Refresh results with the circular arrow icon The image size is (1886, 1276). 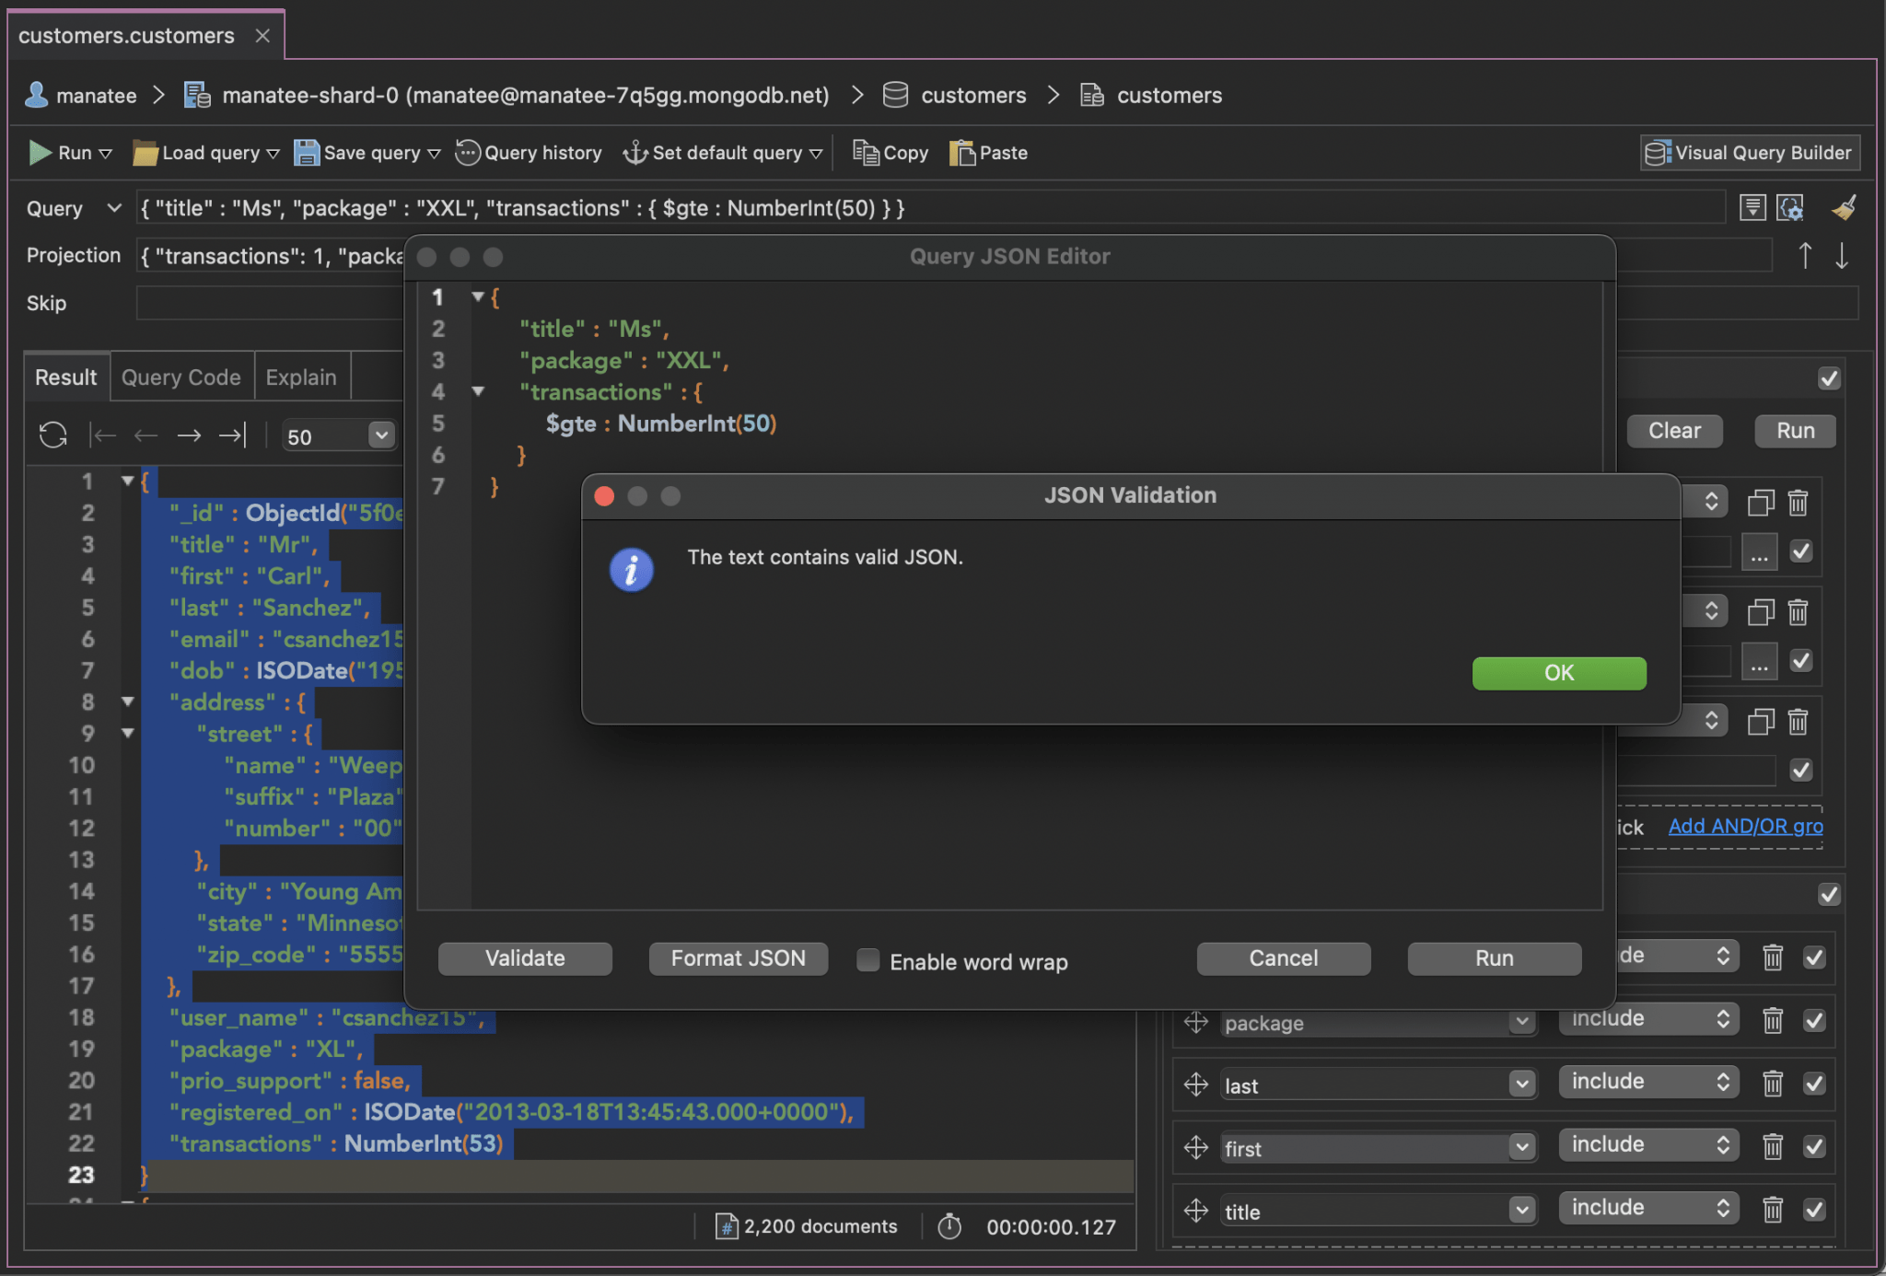[52, 435]
